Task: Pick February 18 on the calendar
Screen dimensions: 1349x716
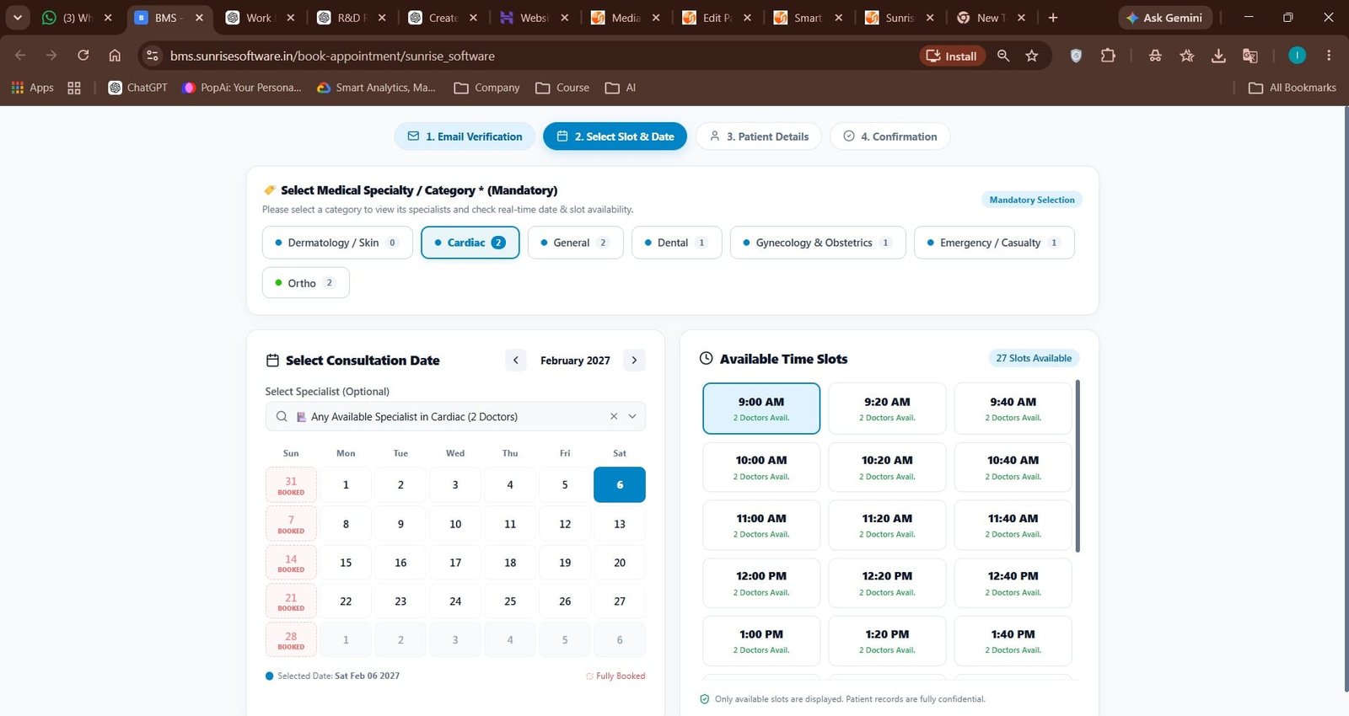Action: coord(510,563)
